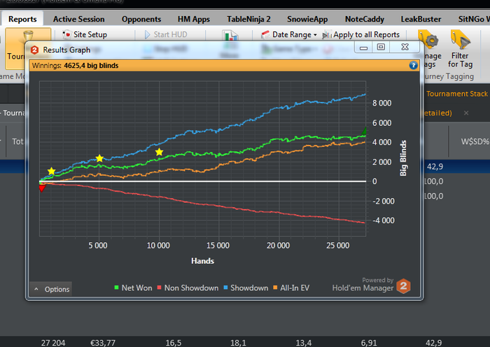Image resolution: width=490 pixels, height=347 pixels.
Task: Open the Date Range dropdown
Action: tap(288, 34)
